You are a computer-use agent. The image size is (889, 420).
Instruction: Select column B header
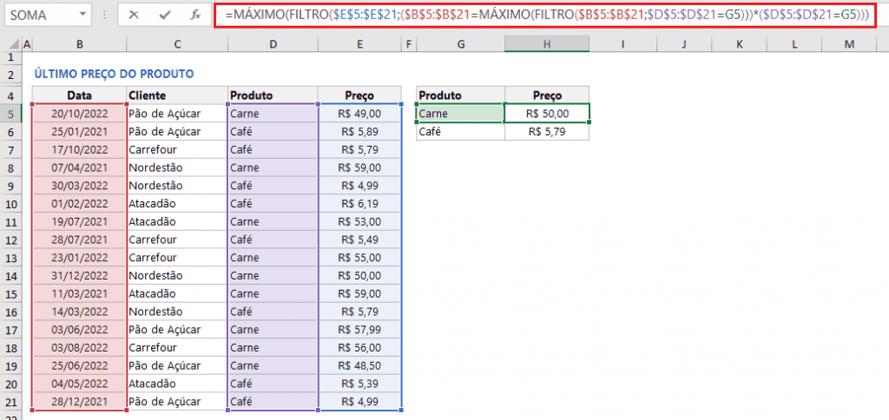pyautogui.click(x=79, y=44)
